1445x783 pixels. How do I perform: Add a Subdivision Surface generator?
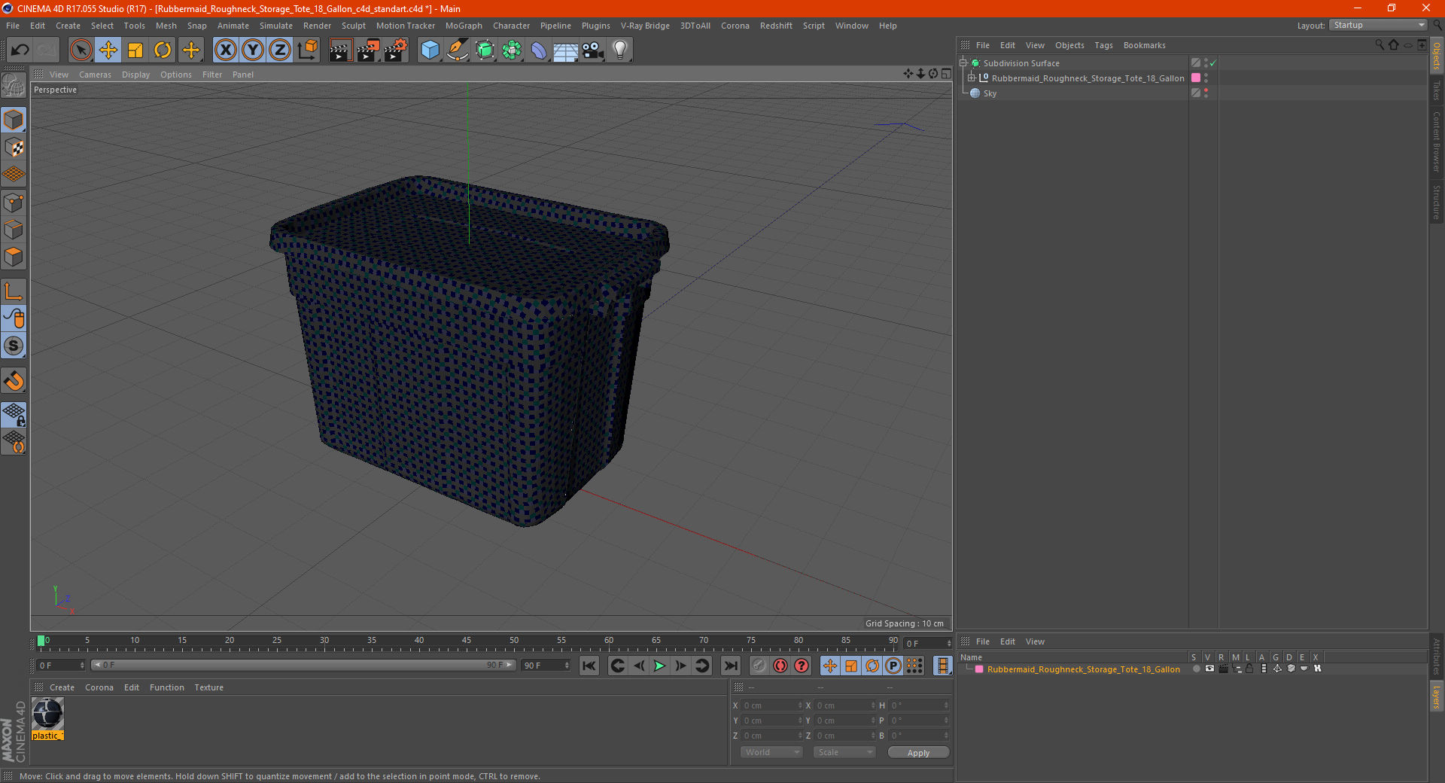coord(485,50)
